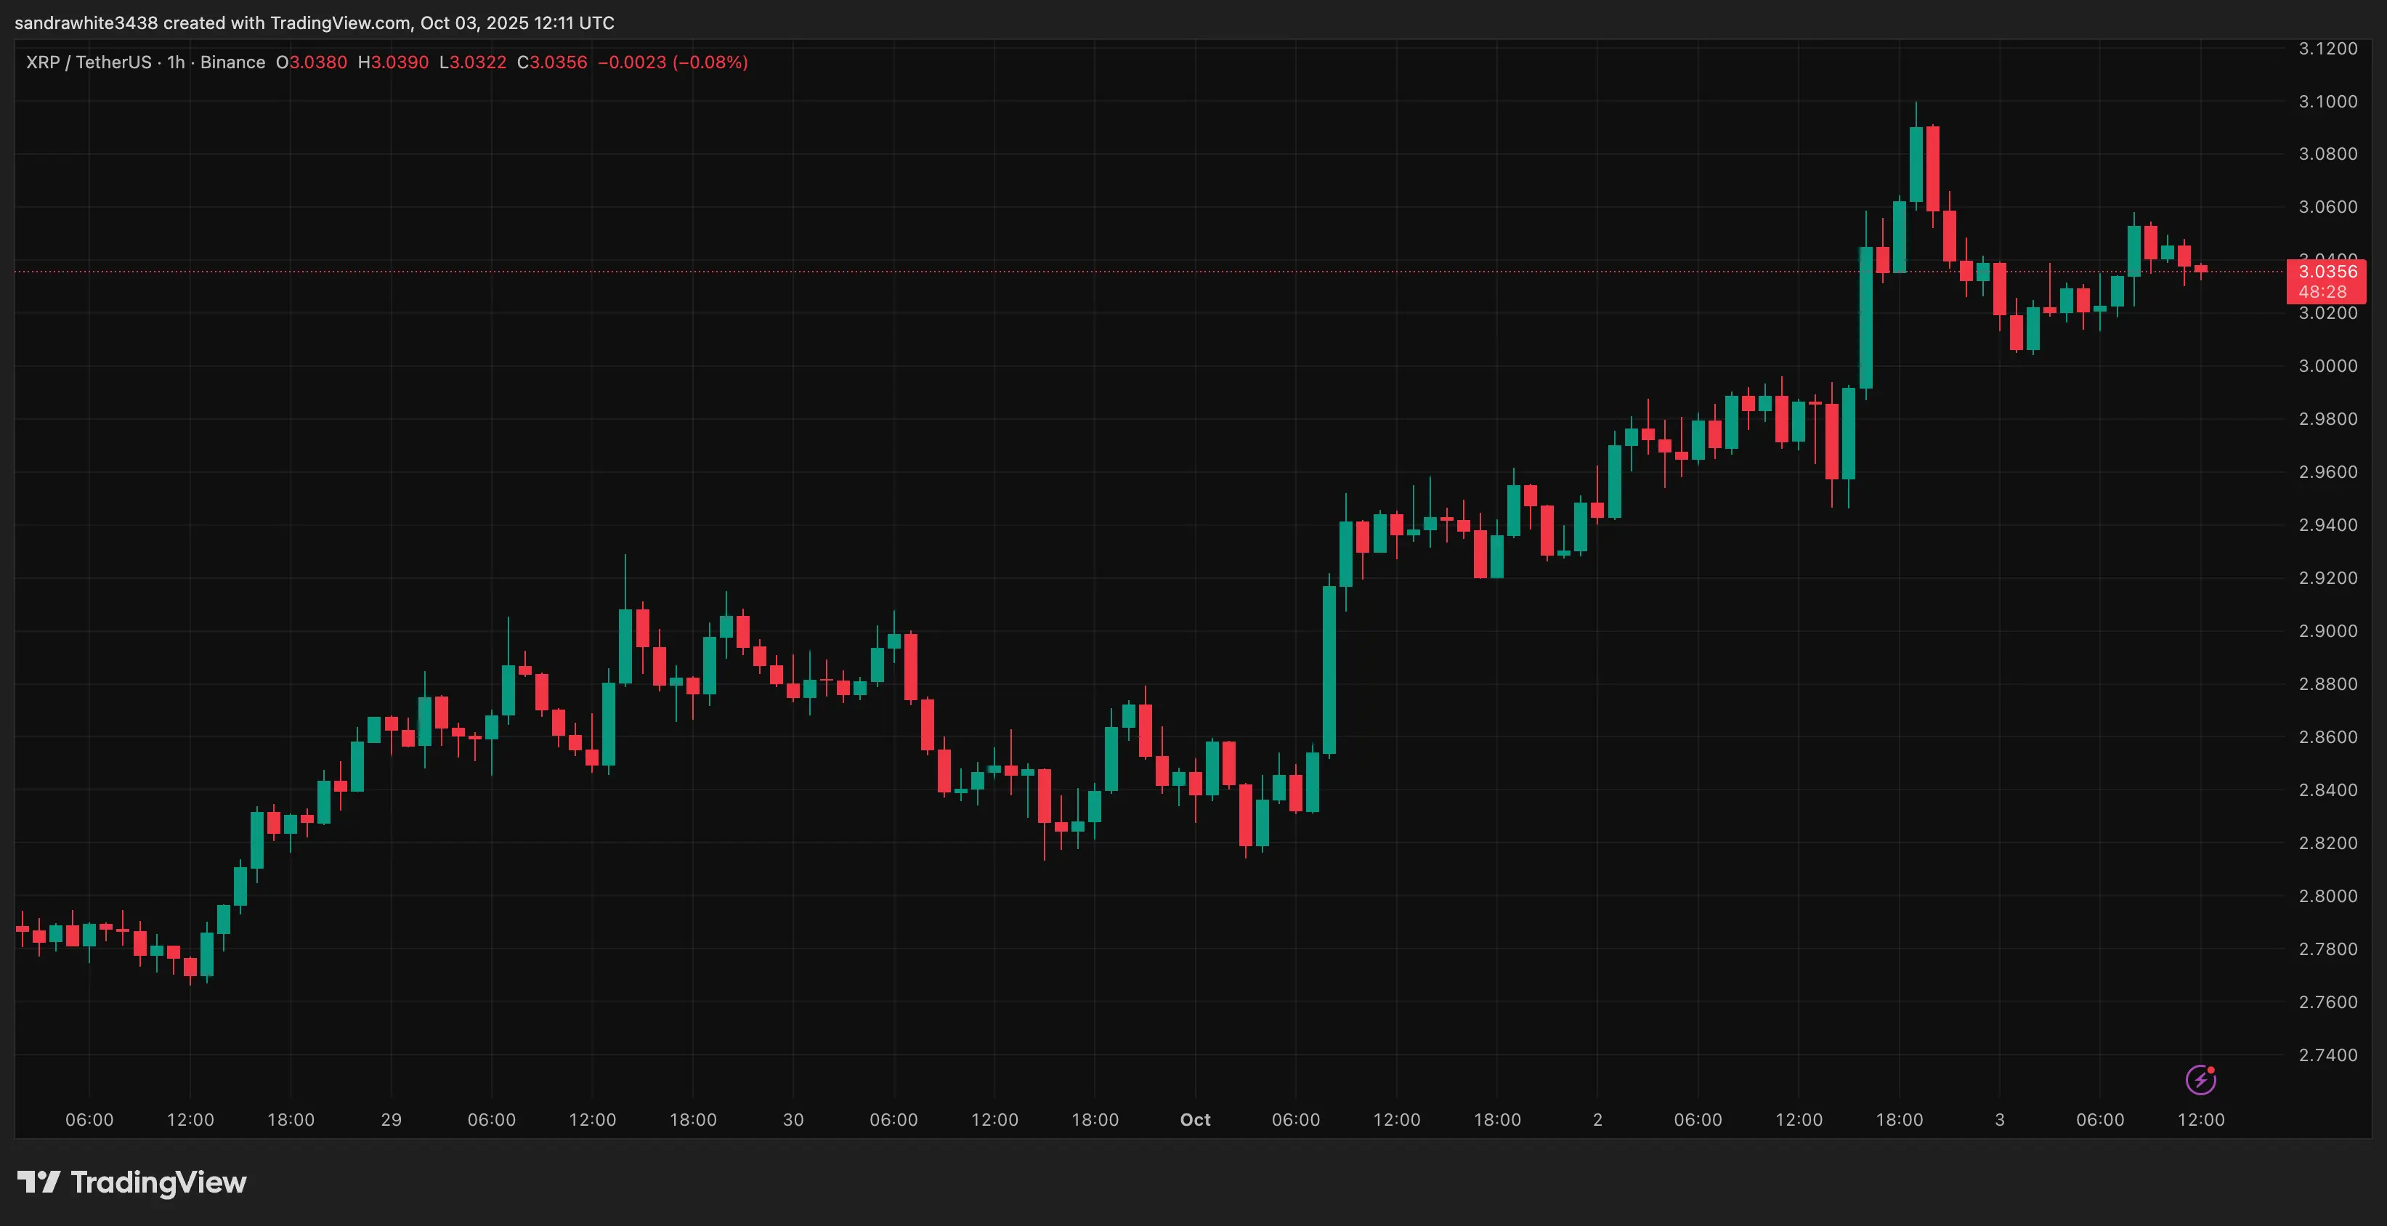Click the date label 3 on time axis
Image resolution: width=2387 pixels, height=1226 pixels.
[x=1999, y=1119]
